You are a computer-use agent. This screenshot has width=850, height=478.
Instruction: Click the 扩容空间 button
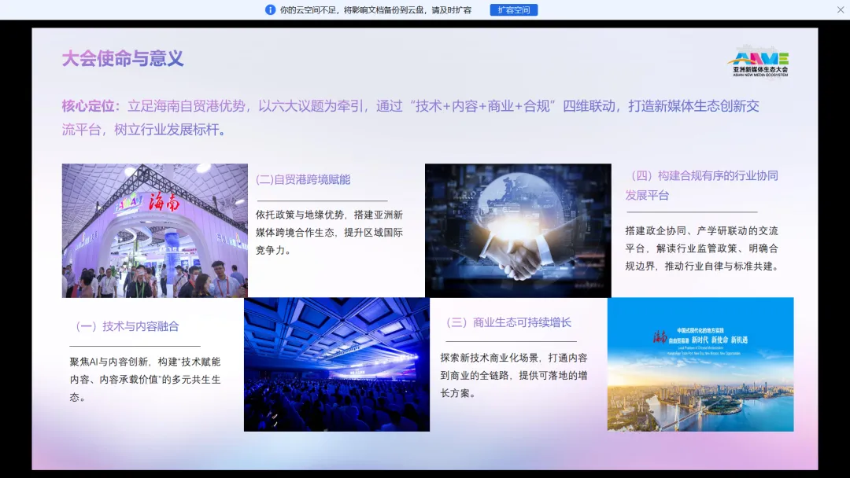513,9
